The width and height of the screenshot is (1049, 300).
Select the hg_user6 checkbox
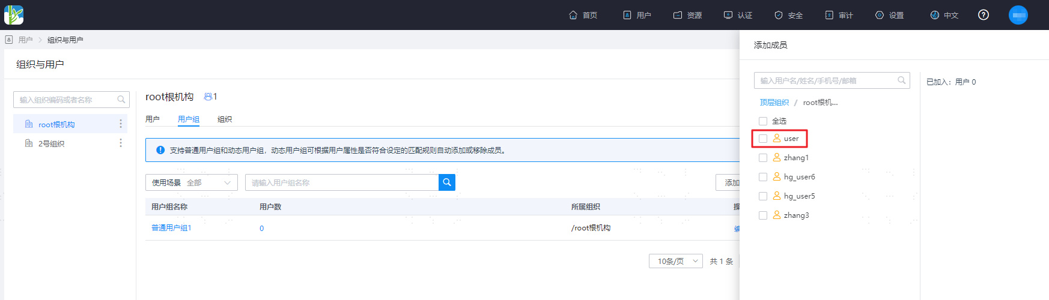[x=763, y=177]
